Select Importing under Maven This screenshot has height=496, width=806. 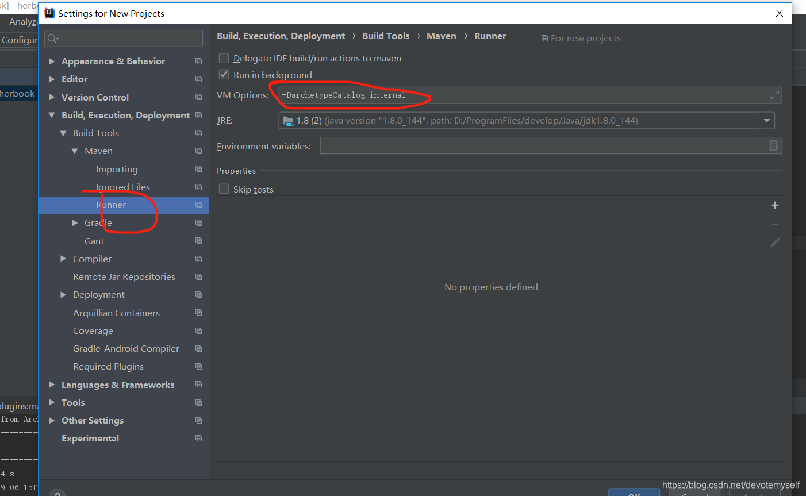click(x=117, y=169)
